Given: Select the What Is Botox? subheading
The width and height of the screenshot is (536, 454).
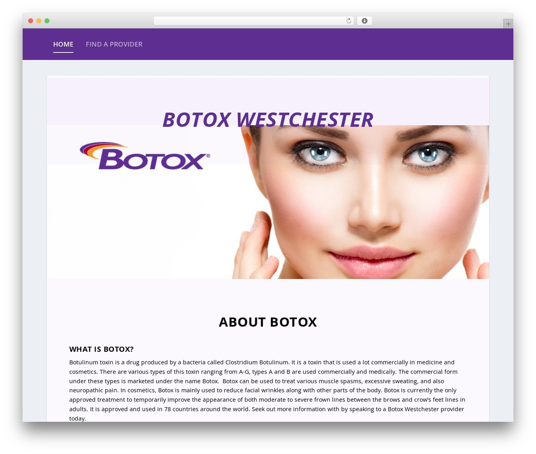Looking at the screenshot, I should pos(101,349).
